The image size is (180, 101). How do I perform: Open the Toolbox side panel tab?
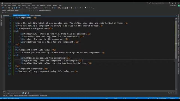(1, 16)
